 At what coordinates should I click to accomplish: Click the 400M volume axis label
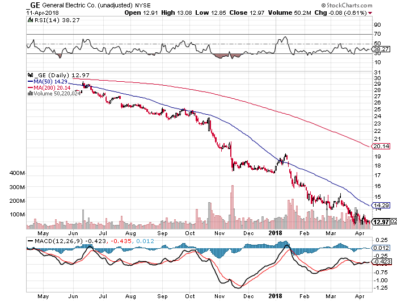click(17, 173)
